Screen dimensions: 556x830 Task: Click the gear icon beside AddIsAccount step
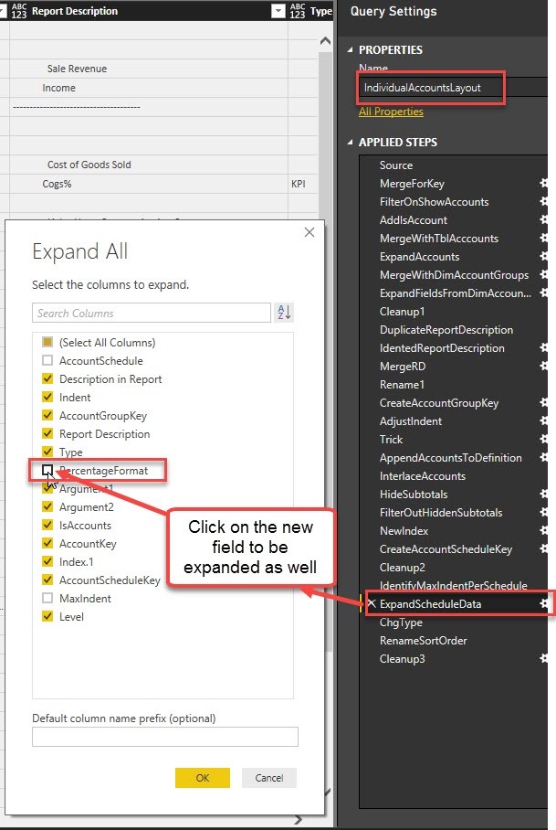click(x=543, y=219)
